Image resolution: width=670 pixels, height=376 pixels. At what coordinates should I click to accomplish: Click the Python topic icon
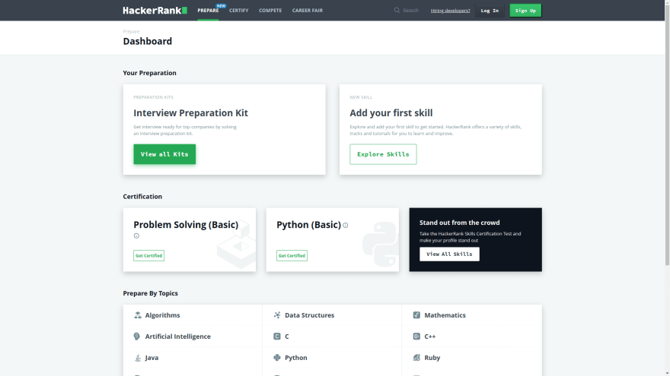[277, 358]
